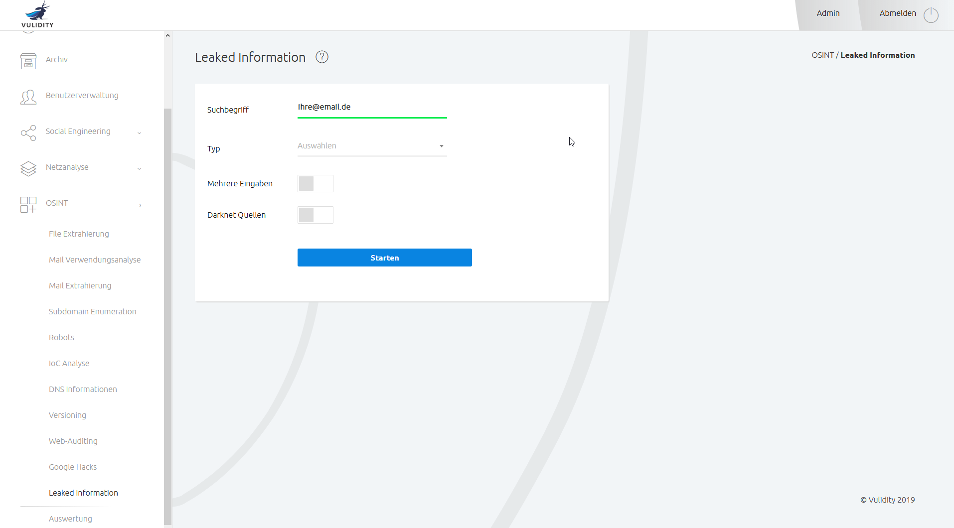This screenshot has width=954, height=528.
Task: Click the power icon next to Abmelden
Action: (931, 15)
